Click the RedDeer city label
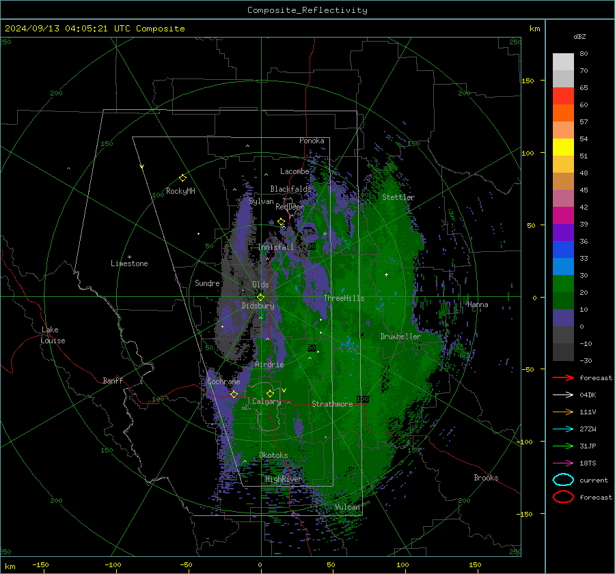 290,207
